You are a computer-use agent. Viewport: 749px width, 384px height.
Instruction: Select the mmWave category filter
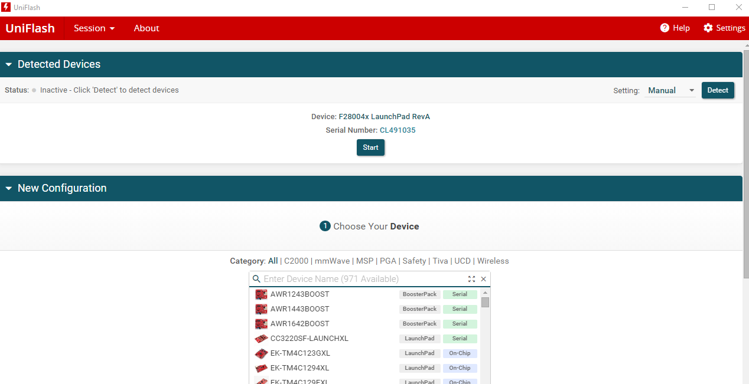(332, 261)
